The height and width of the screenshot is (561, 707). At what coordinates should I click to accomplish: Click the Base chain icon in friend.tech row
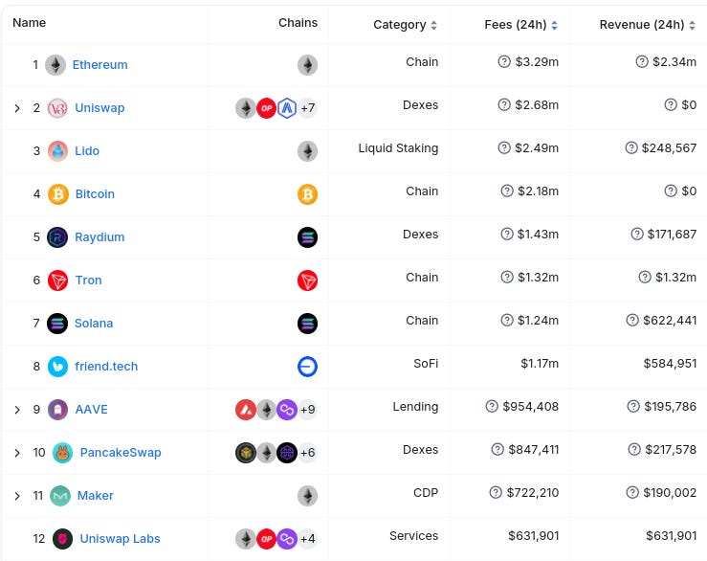(307, 367)
